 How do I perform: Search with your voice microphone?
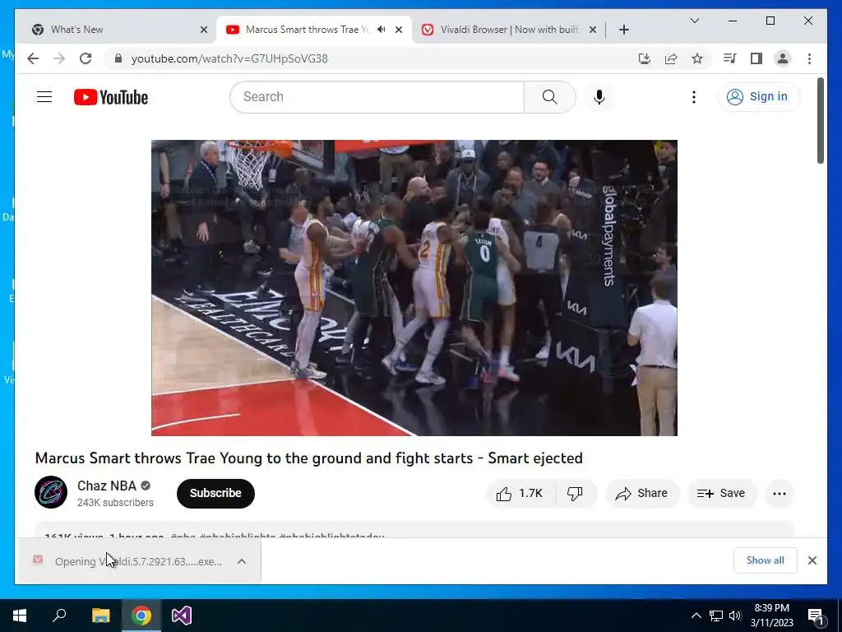[599, 97]
